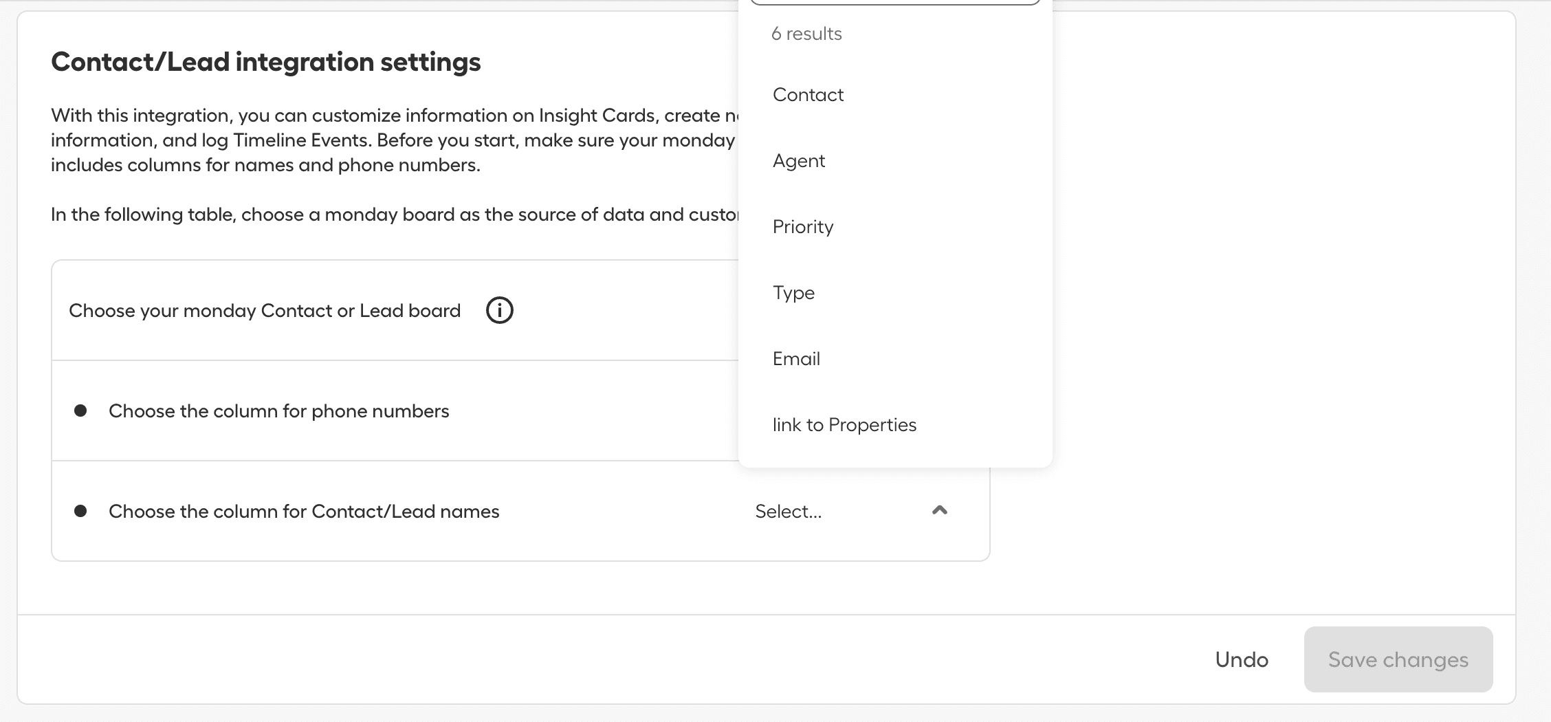Click the phone numbers column row label

pos(278,411)
